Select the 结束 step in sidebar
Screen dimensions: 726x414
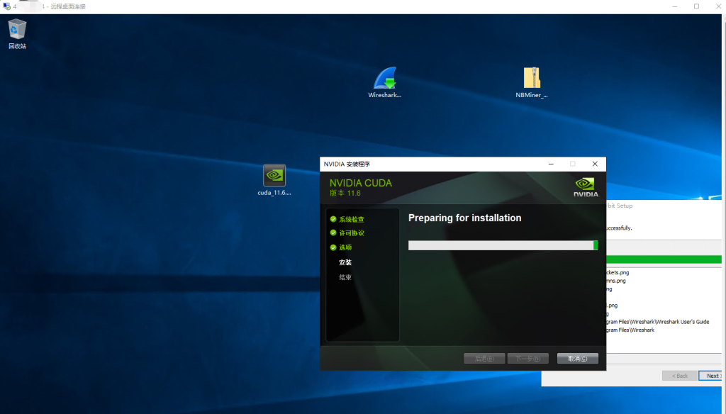pyautogui.click(x=345, y=277)
